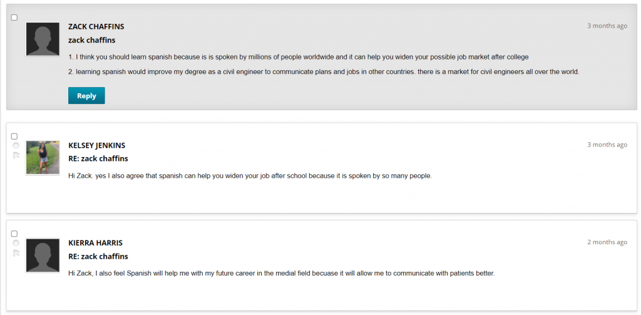Open Kierra Harris' default avatar silhouette
Screen dimensions: 641x315
[43, 256]
